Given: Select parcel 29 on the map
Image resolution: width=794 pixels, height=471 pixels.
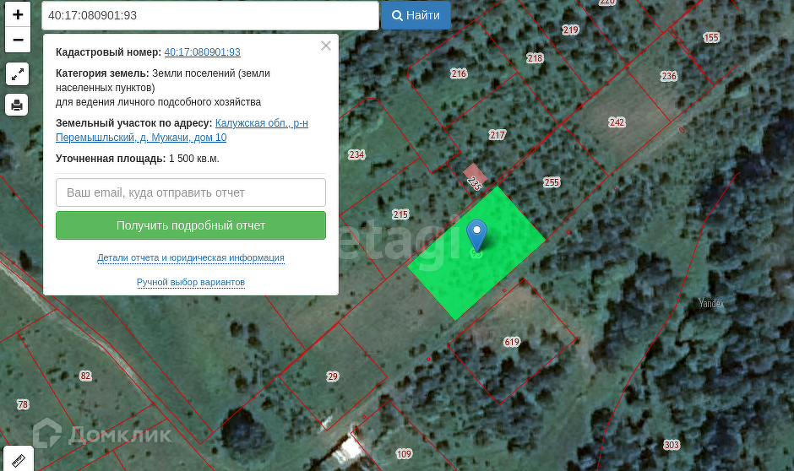Looking at the screenshot, I should (x=332, y=376).
